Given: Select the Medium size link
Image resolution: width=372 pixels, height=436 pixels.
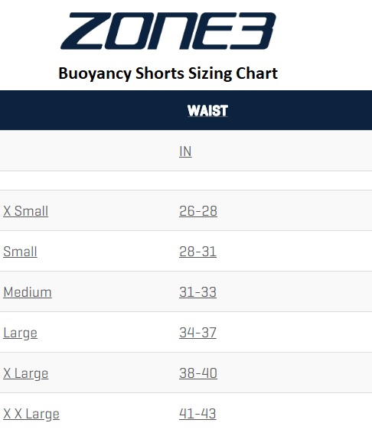Looking at the screenshot, I should coord(28,292).
